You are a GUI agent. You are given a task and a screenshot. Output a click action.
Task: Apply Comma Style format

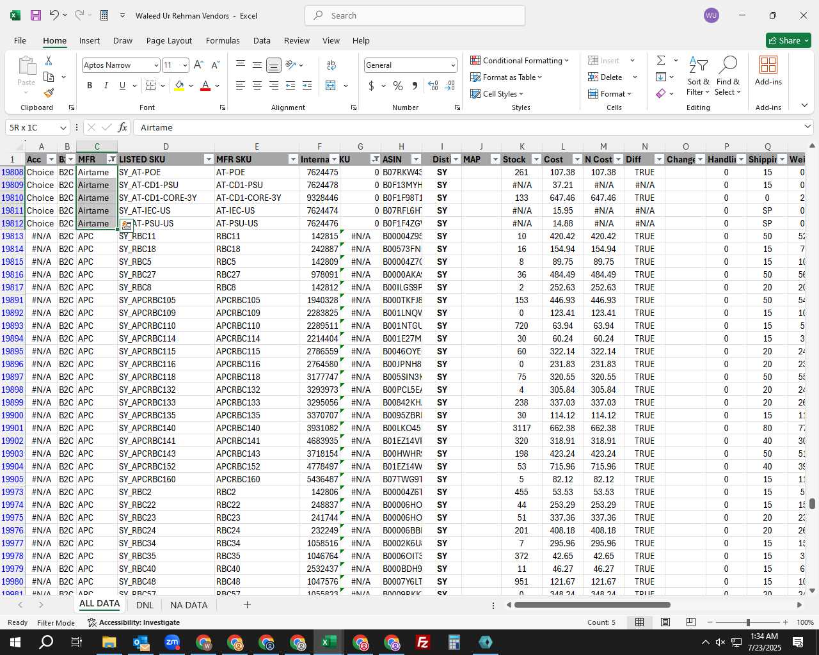[415, 85]
